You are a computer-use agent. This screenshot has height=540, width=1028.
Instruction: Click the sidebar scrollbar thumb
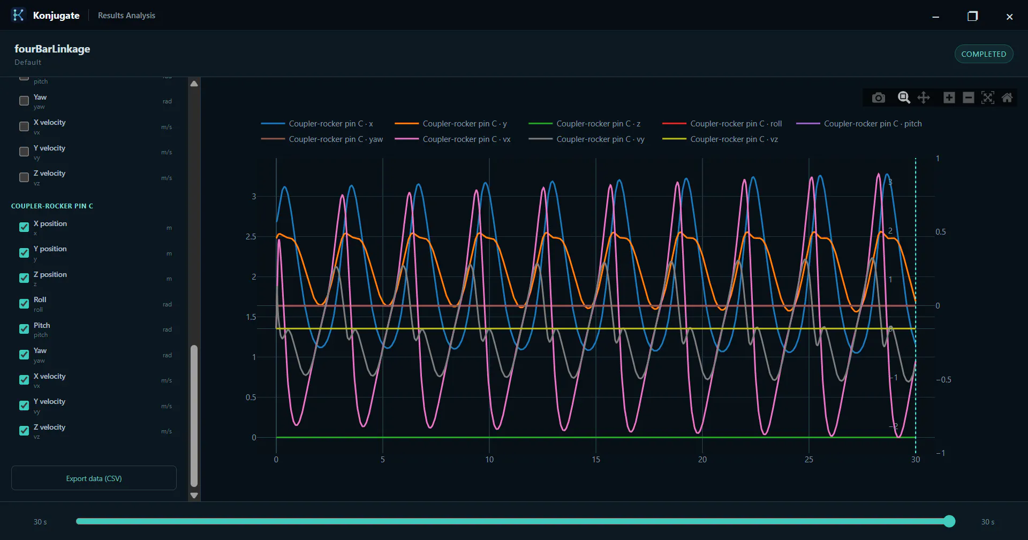pyautogui.click(x=194, y=416)
